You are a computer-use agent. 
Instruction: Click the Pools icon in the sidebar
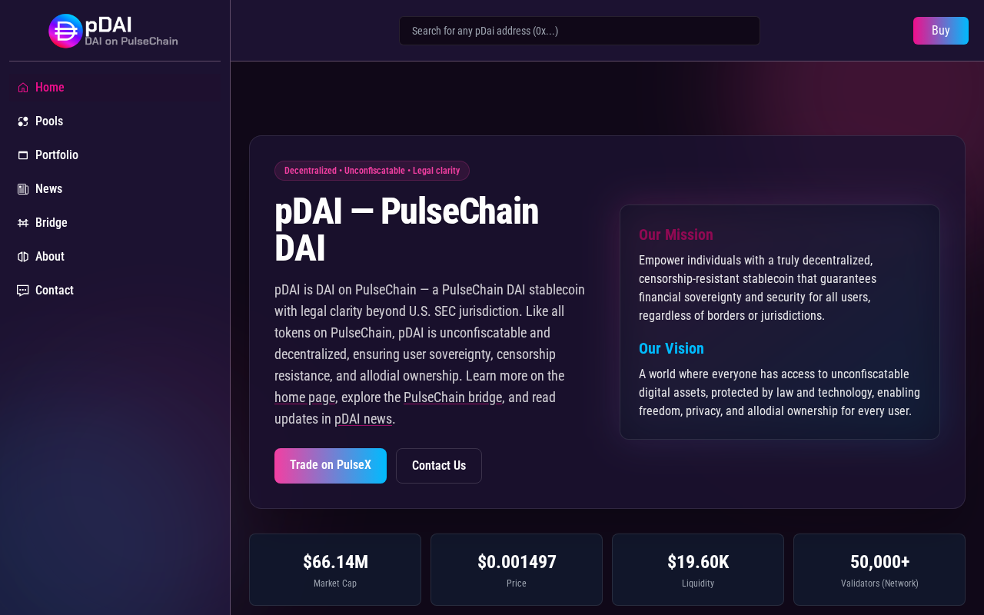(x=23, y=121)
